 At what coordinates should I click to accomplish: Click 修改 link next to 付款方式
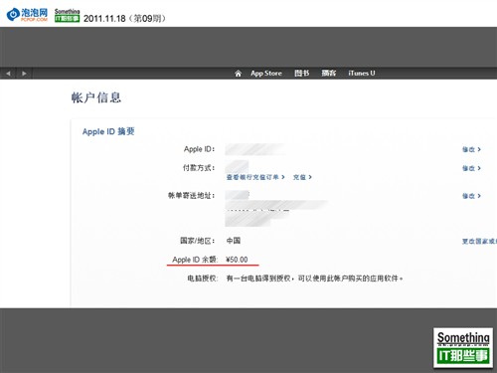pos(471,168)
